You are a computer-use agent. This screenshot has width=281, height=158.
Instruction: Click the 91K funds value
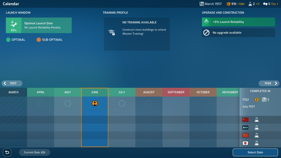pyautogui.click(x=234, y=4)
